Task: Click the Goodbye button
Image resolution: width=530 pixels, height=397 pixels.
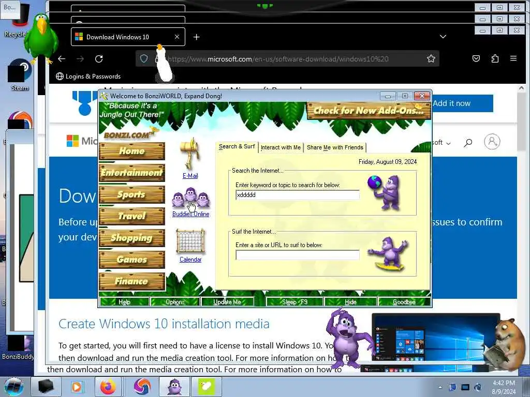Action: coord(404,302)
